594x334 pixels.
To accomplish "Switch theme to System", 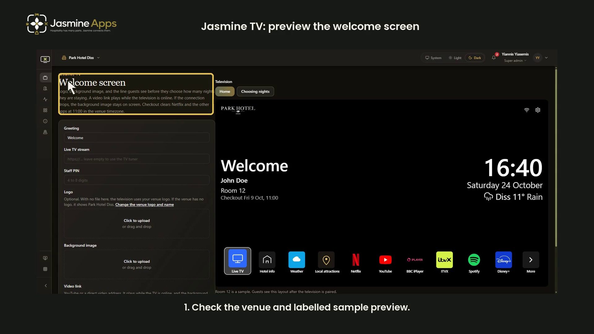I will pos(433,58).
